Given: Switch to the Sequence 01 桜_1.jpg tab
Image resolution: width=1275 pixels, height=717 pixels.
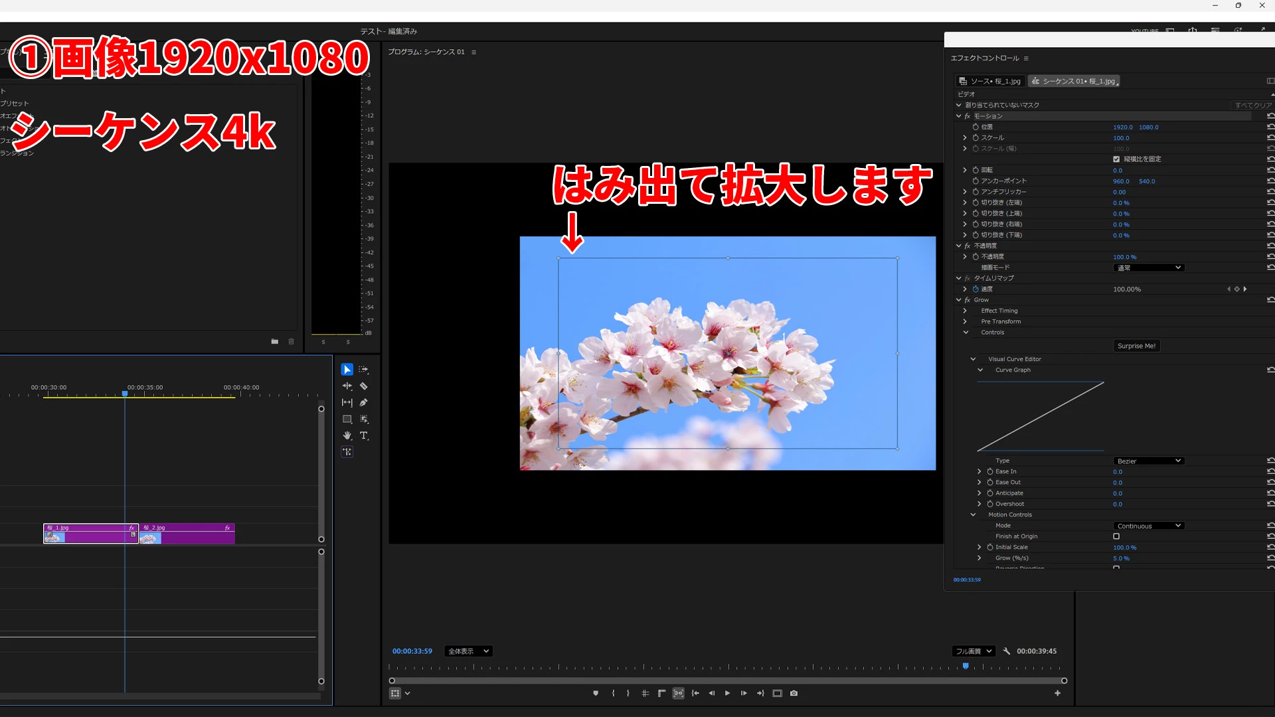Looking at the screenshot, I should (x=1074, y=81).
